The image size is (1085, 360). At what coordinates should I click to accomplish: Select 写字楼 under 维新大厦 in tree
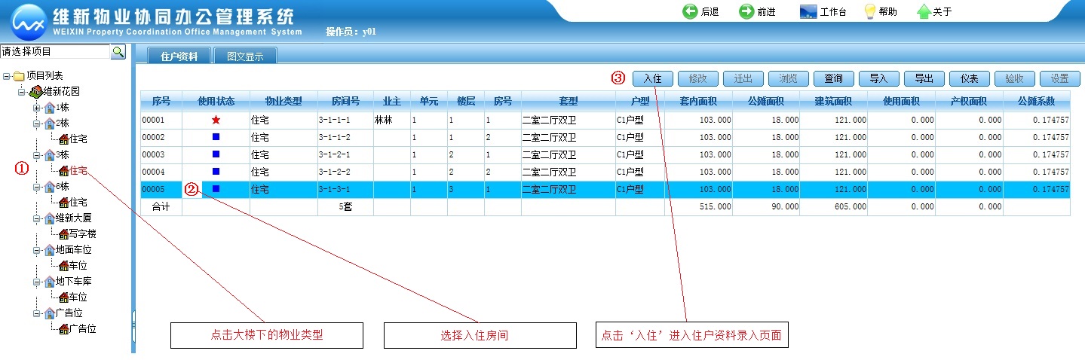[82, 234]
